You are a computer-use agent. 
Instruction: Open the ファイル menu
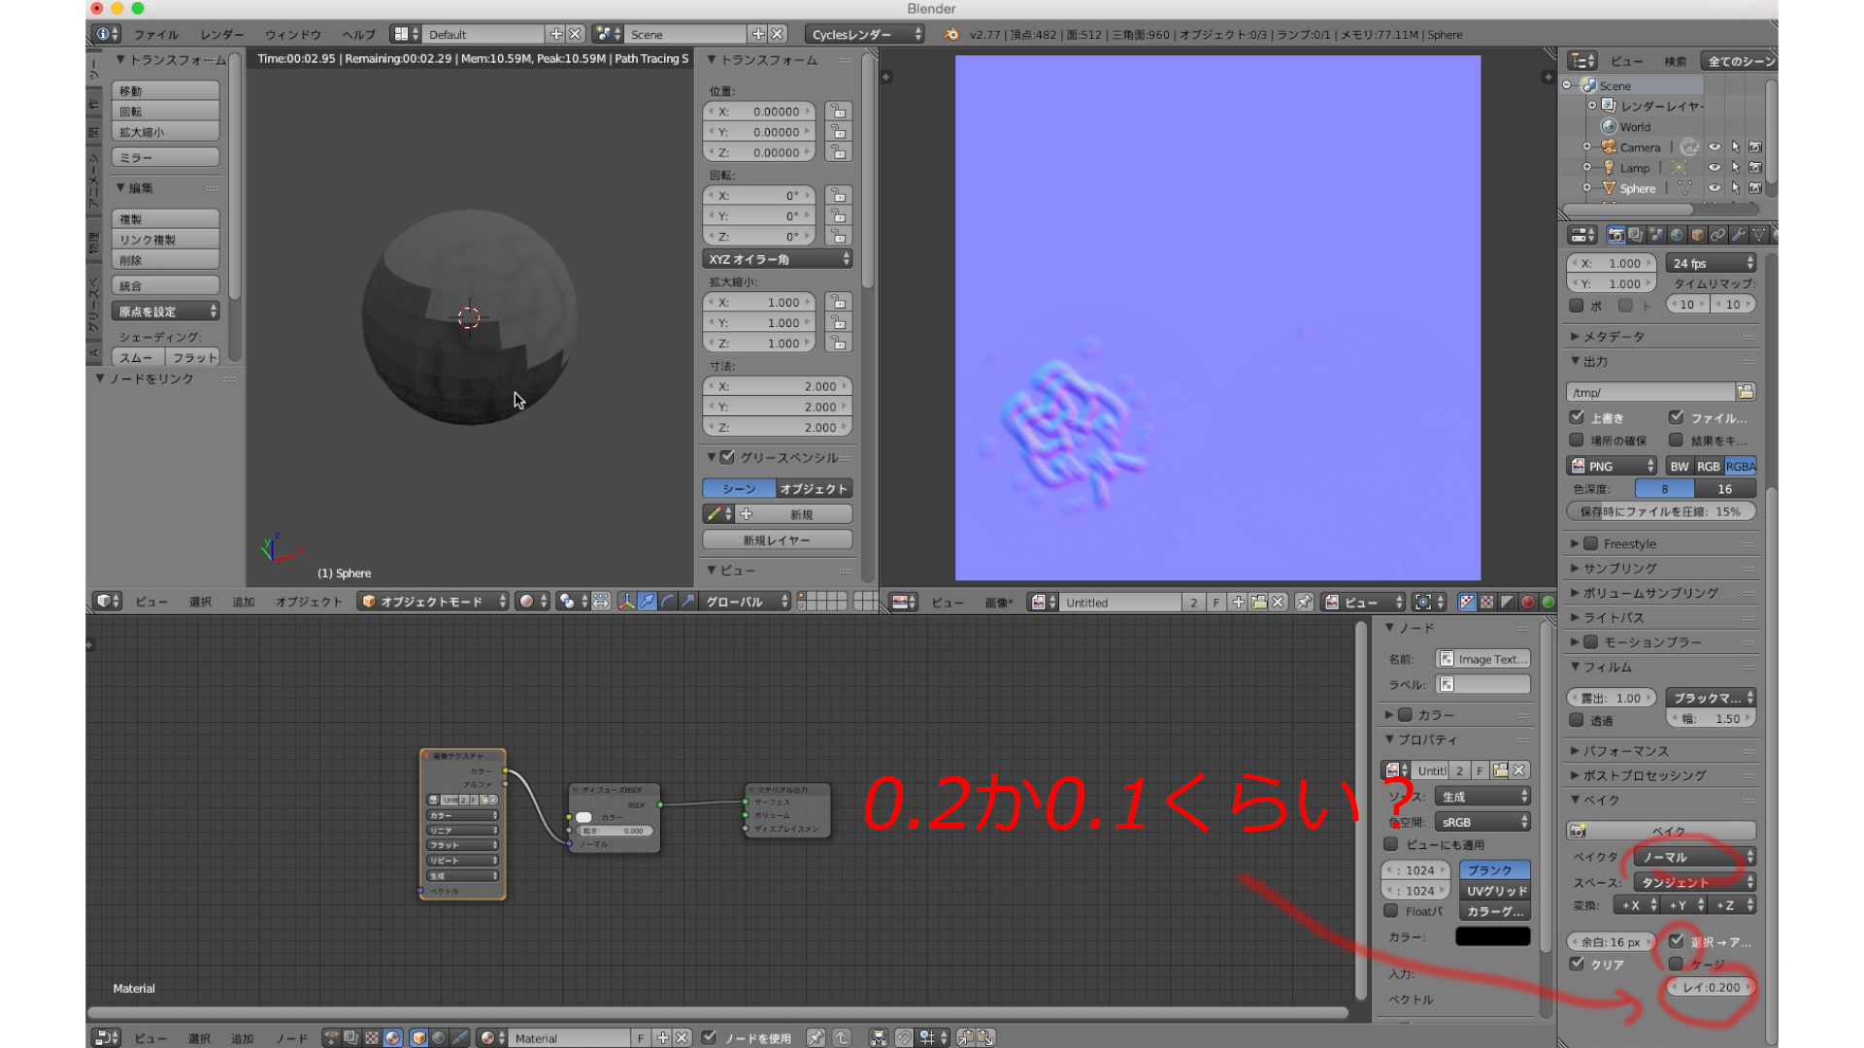155,34
